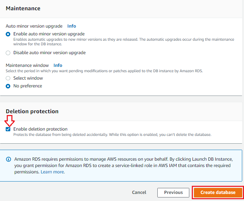
Task: Open Info link for Auto minor version upgrade
Action: pyautogui.click(x=72, y=26)
